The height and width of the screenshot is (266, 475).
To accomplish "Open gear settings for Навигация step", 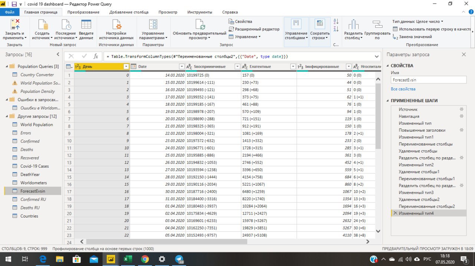I will (x=462, y=116).
